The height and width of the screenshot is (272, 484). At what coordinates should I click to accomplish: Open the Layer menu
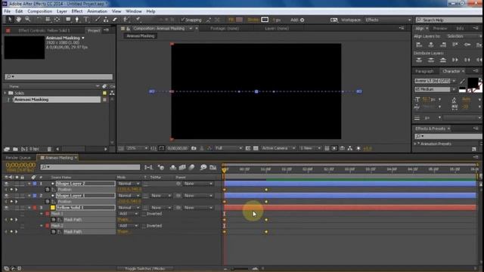pyautogui.click(x=62, y=11)
